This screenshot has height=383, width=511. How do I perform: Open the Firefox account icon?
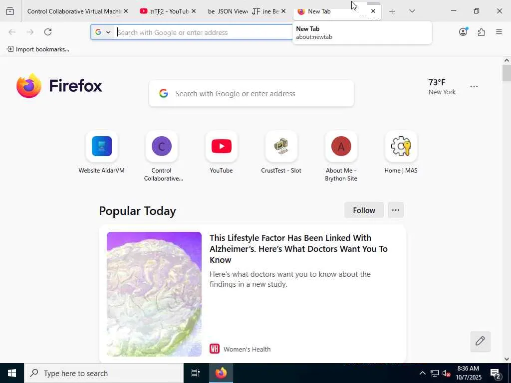(x=463, y=32)
